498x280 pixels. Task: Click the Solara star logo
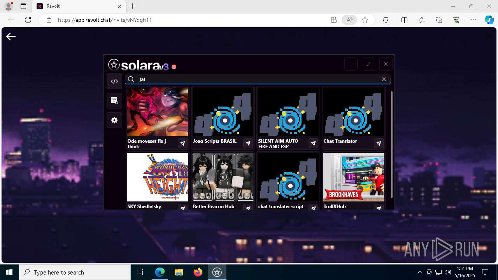click(114, 65)
